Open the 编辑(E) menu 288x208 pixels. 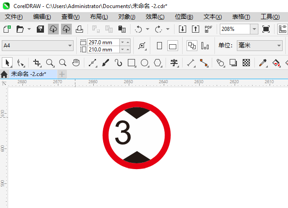[x=42, y=17]
